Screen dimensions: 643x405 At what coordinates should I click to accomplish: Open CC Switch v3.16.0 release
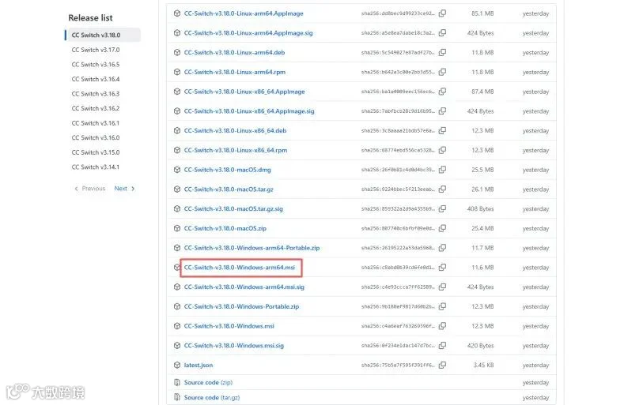96,137
